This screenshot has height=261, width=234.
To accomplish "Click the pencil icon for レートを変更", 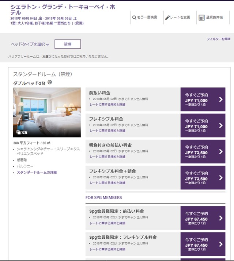I will pyautogui.click(x=167, y=18).
